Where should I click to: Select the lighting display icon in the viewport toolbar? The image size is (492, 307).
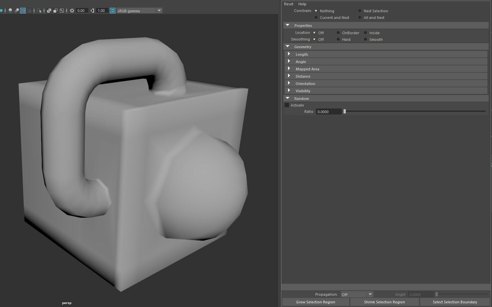coord(10,10)
